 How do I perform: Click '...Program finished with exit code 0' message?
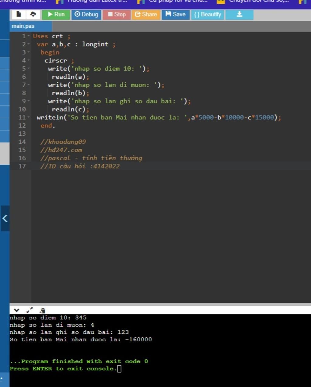click(79, 361)
